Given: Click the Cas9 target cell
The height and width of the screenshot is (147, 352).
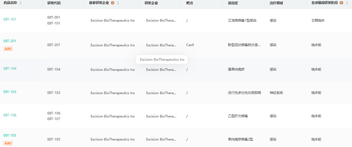Looking at the screenshot, I should [190, 45].
